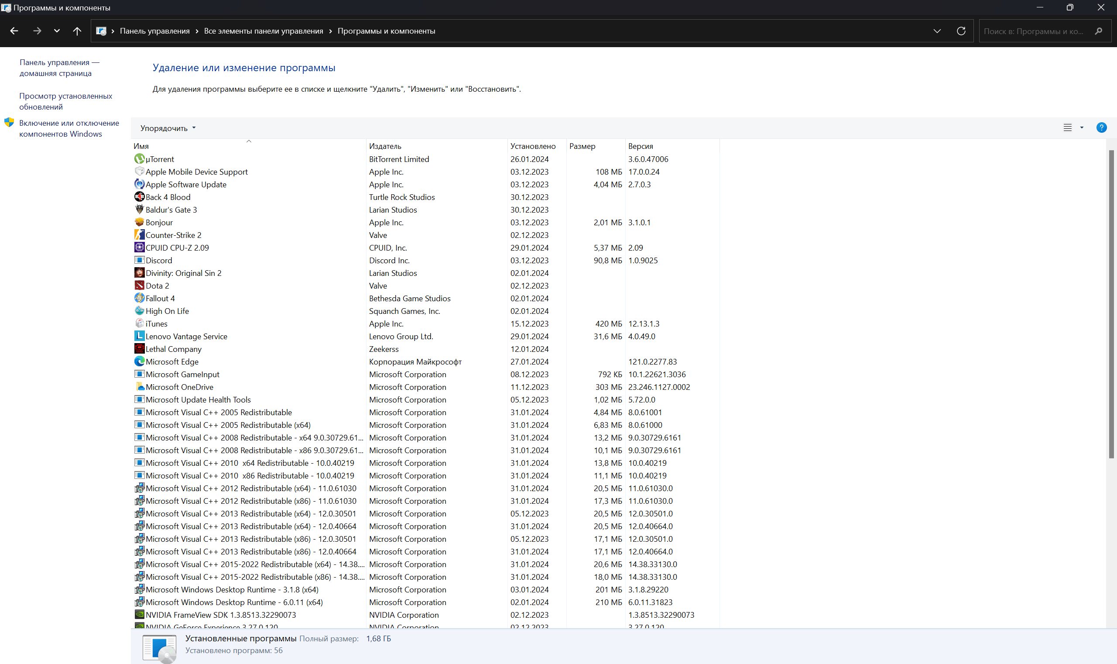Image resolution: width=1117 pixels, height=664 pixels.
Task: Click Панель управления breadcrumb
Action: coord(155,31)
